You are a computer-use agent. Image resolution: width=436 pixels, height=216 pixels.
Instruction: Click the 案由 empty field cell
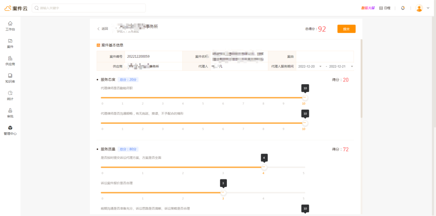coord(325,56)
